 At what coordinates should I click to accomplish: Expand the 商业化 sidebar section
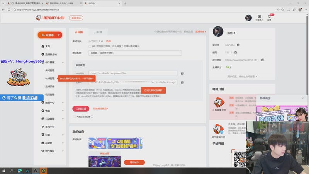[63, 143]
